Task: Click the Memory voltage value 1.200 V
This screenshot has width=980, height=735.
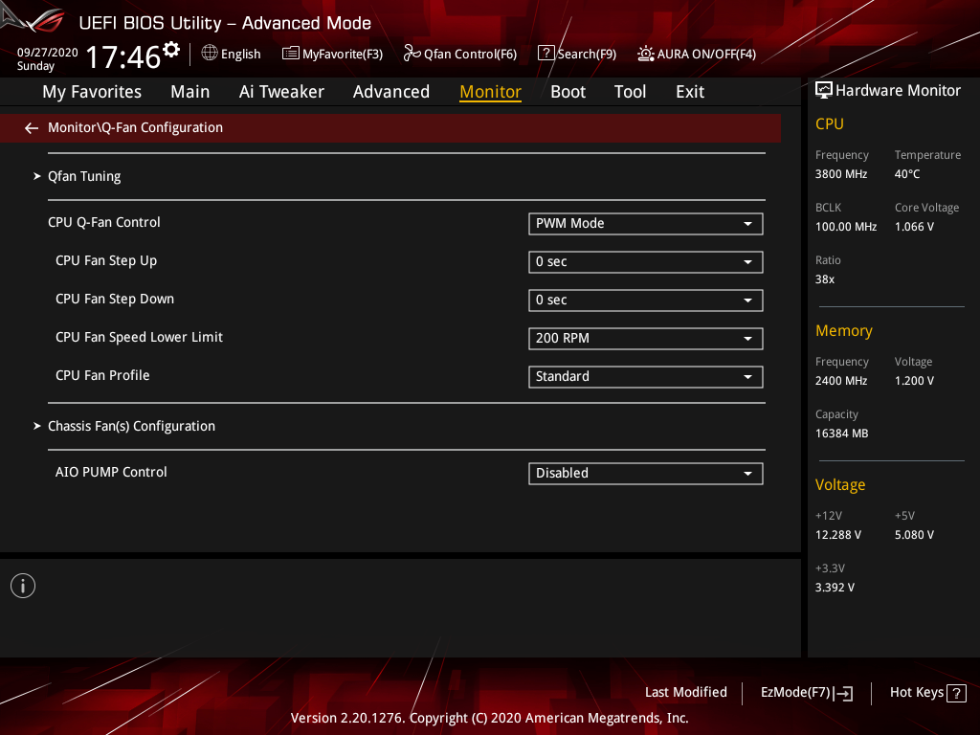Action: coord(914,381)
